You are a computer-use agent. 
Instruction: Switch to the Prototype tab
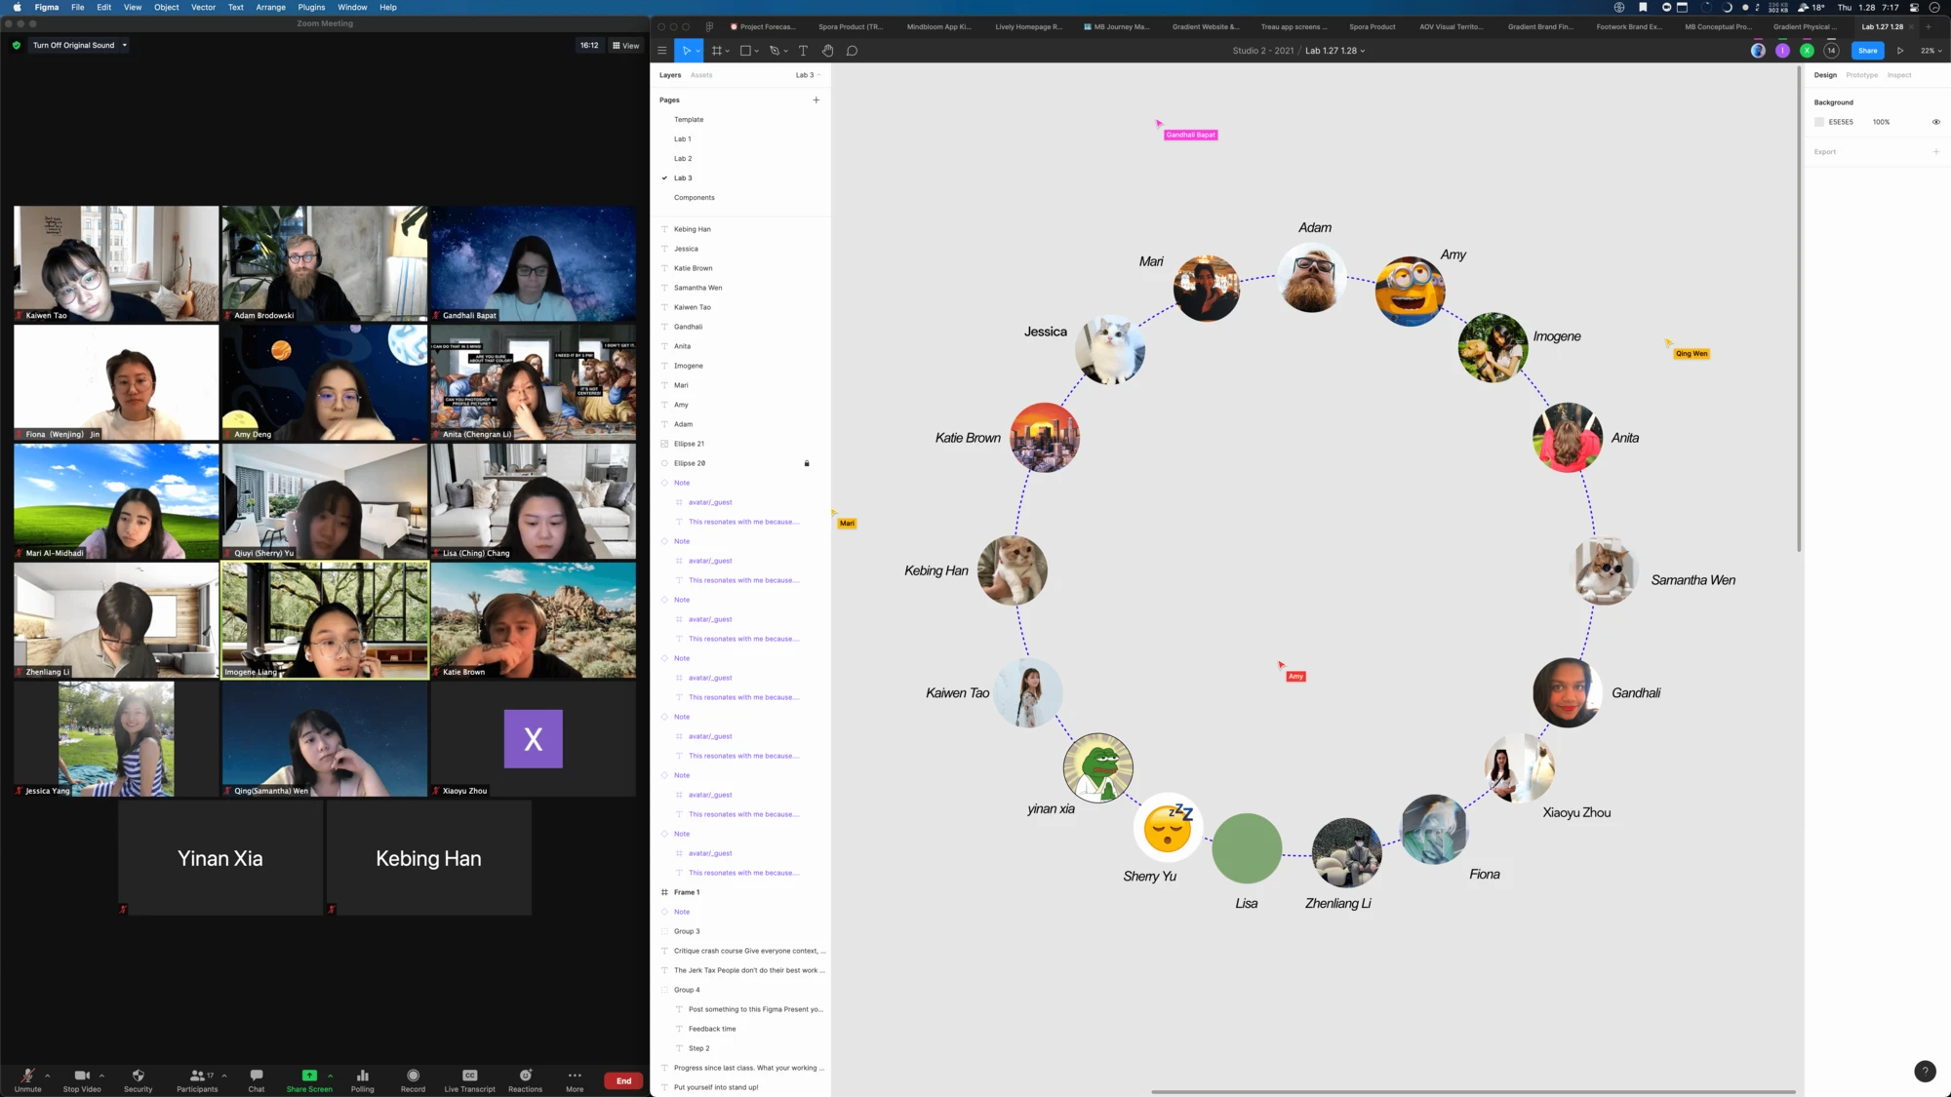click(1861, 75)
